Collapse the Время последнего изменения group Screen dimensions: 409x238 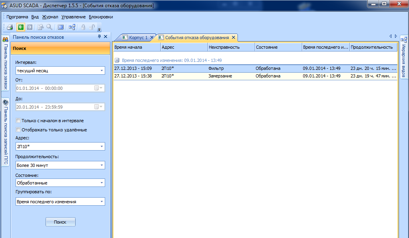[117, 60]
